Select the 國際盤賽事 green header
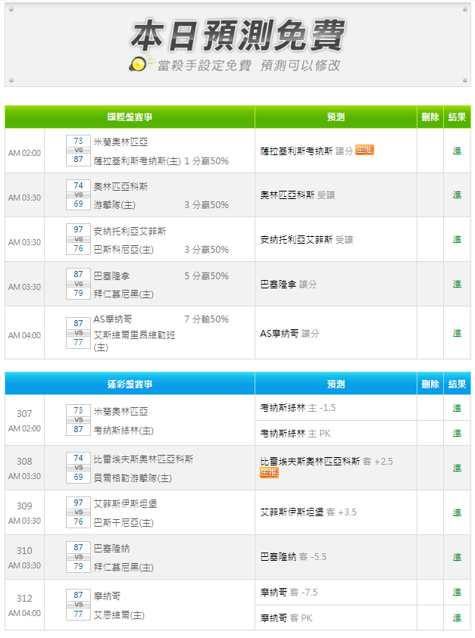Viewport: 475px width, 638px height. click(x=130, y=117)
